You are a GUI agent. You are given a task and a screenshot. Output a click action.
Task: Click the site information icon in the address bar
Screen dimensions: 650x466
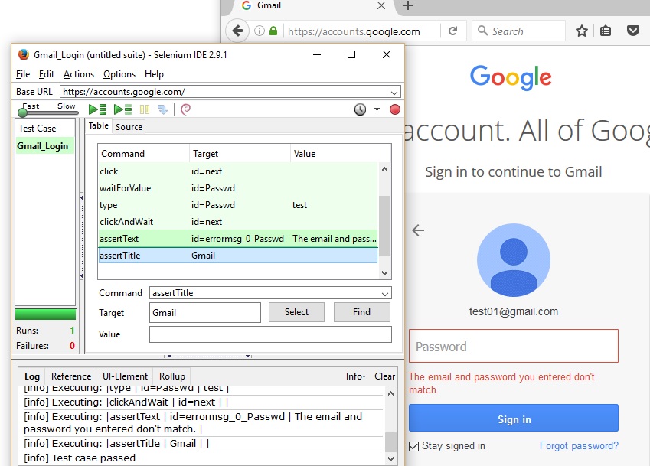(260, 31)
